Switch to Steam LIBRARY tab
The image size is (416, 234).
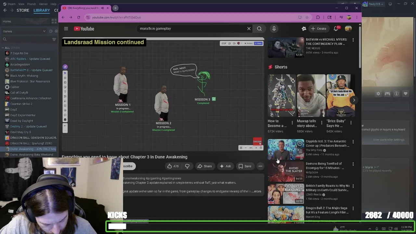tap(42, 10)
